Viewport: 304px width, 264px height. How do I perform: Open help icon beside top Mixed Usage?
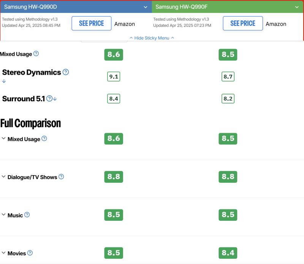coord(36,53)
